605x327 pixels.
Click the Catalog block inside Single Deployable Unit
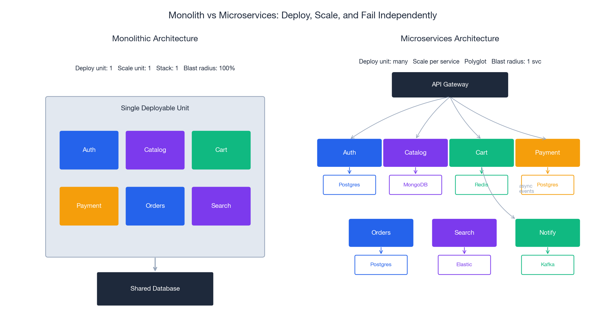(x=155, y=150)
